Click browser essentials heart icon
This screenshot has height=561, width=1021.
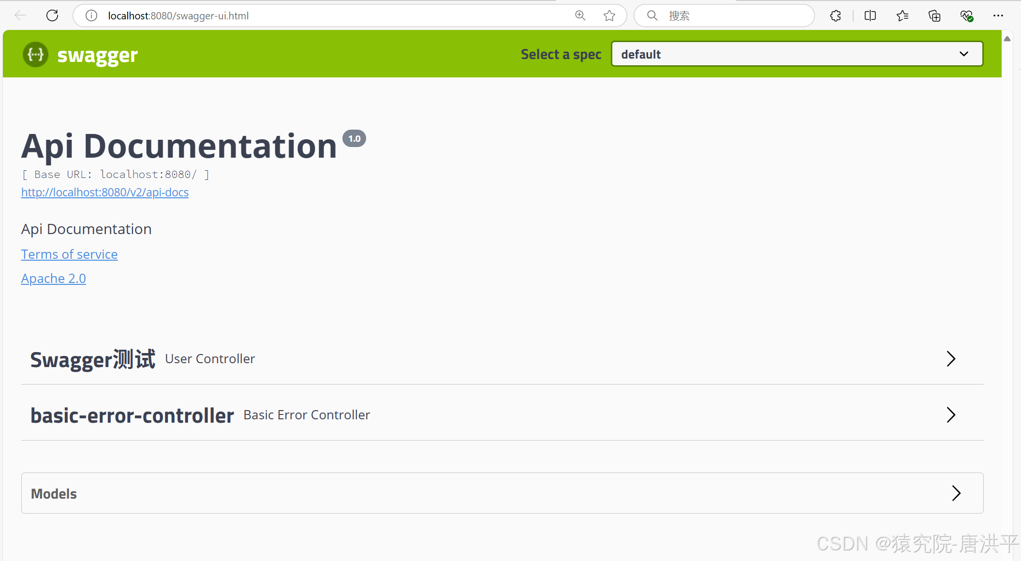[966, 15]
